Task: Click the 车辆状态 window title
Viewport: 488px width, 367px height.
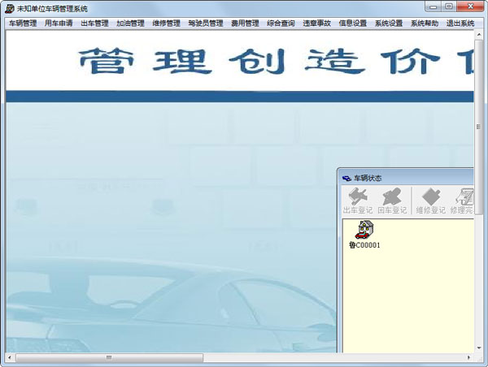Action: 368,179
